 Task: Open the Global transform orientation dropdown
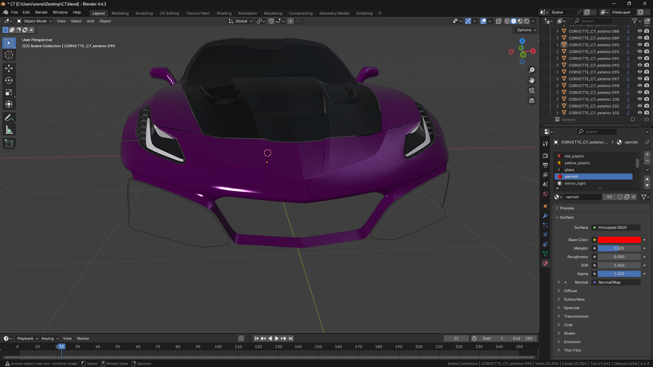tap(240, 21)
